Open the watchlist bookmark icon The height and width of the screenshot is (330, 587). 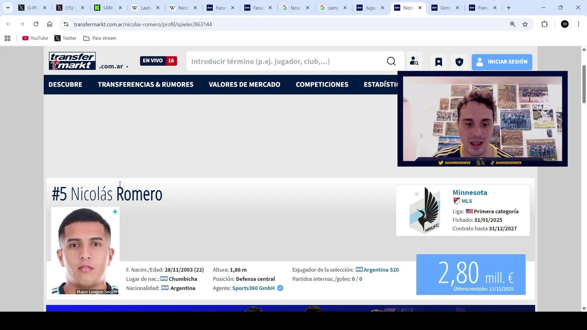point(438,61)
